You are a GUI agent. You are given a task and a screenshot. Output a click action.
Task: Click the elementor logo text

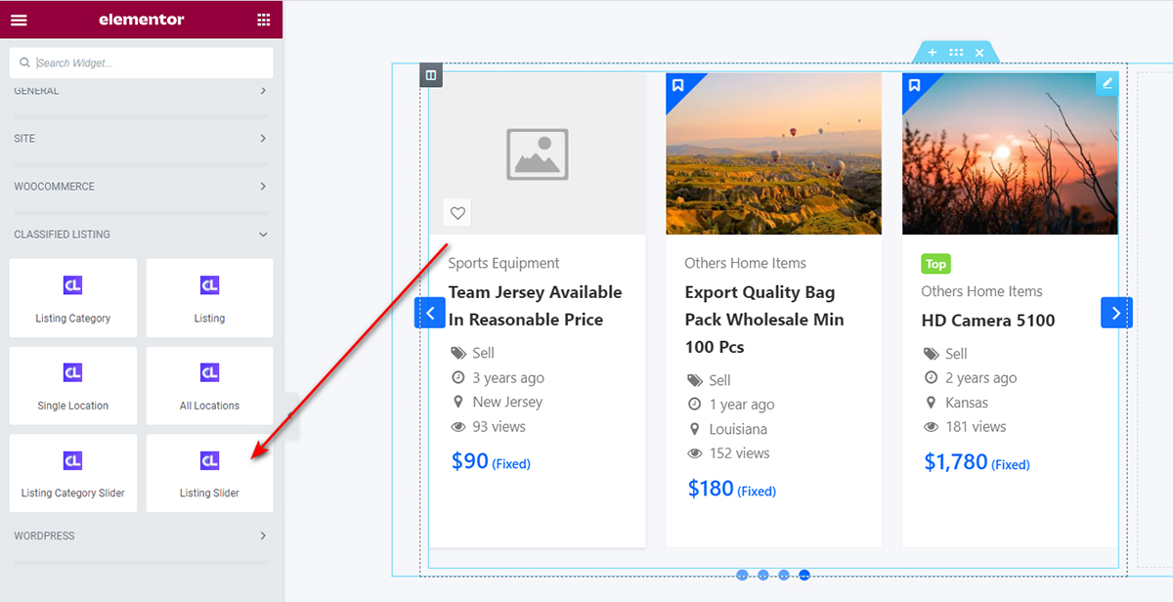coord(142,20)
